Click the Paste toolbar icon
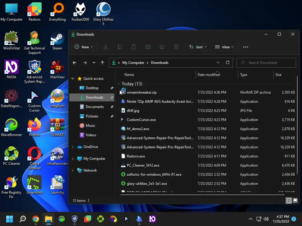The width and height of the screenshot is (302, 226). 134,47
